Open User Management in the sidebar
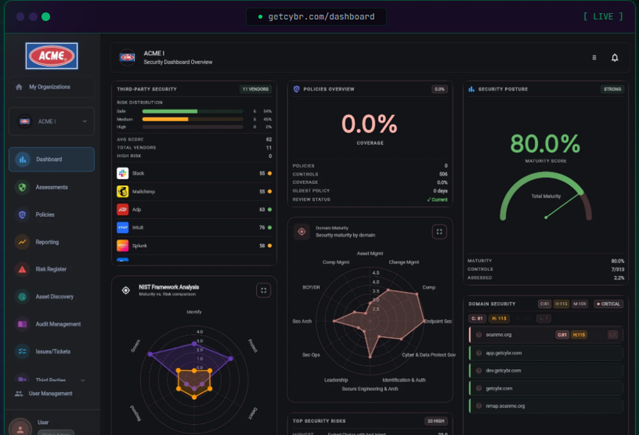Image resolution: width=639 pixels, height=435 pixels. click(50, 393)
